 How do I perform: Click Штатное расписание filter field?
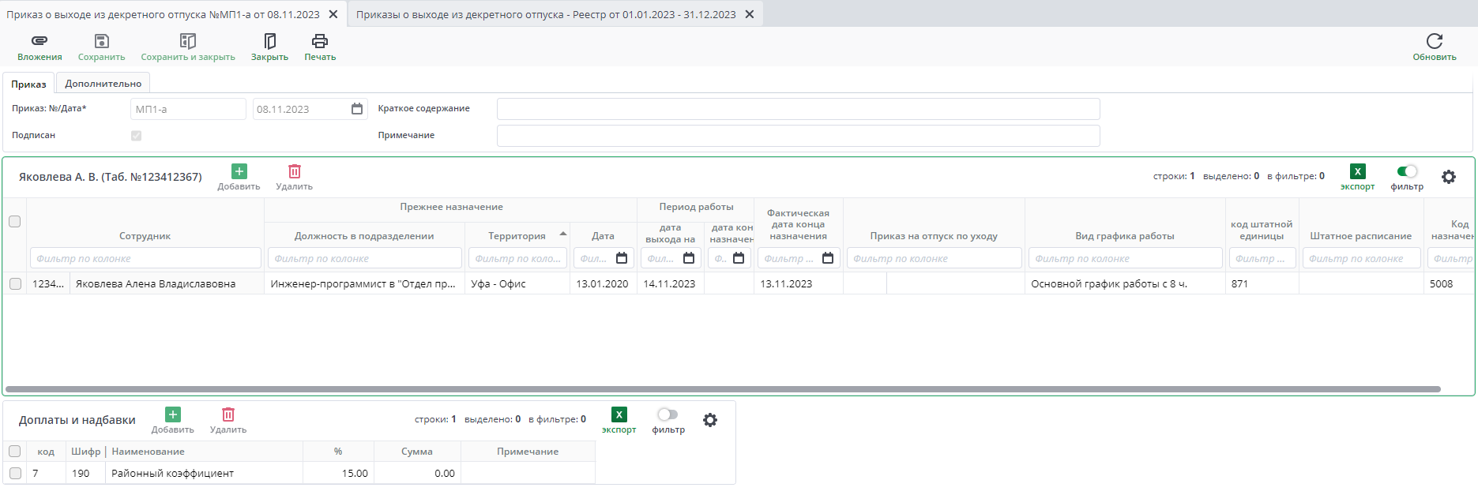(1361, 258)
